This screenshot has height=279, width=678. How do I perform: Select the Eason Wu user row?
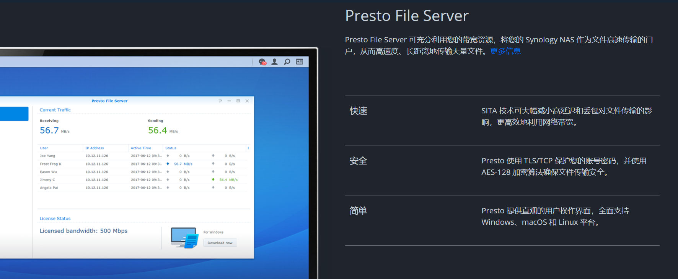coord(48,172)
